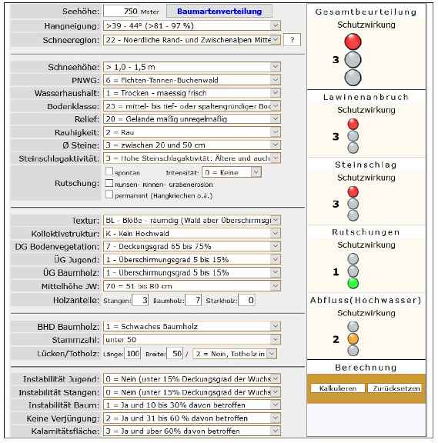Screen dimensions: 438x443
Task: Click the orange Abfluss traffic light
Action: 353,338
